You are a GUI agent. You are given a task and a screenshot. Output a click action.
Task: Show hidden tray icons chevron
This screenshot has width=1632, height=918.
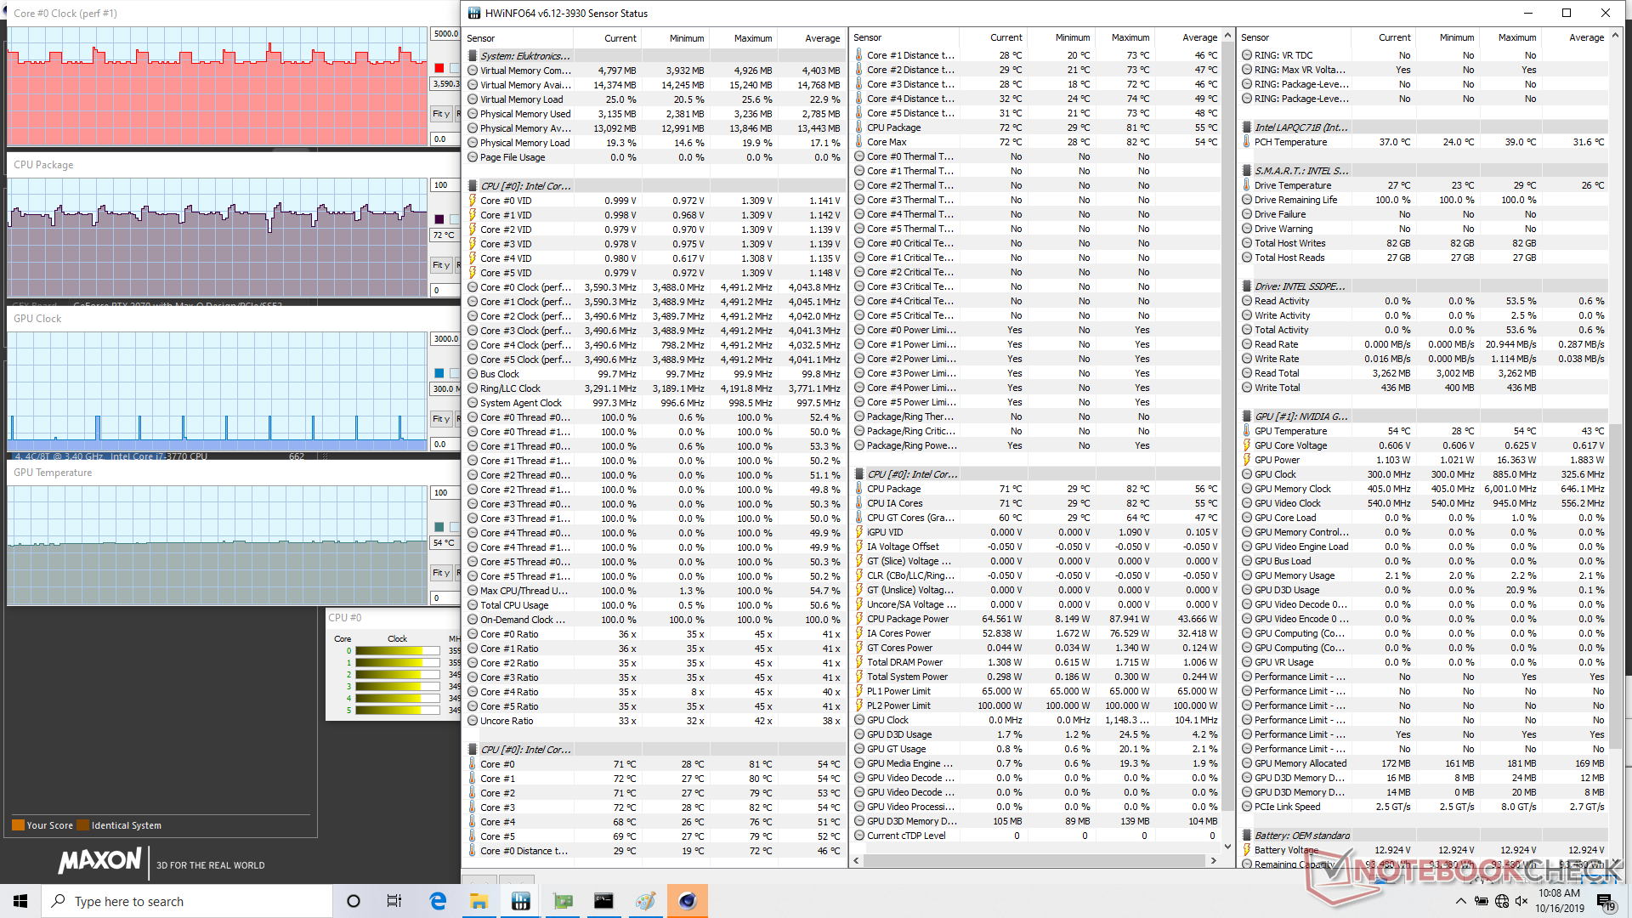[x=1460, y=901]
